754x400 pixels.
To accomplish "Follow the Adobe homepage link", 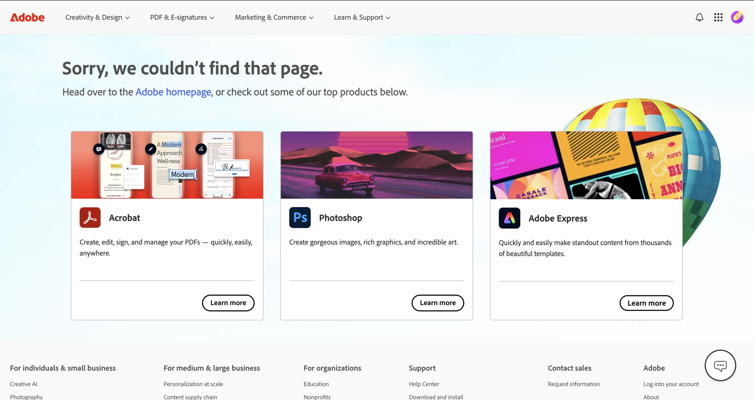I will [173, 92].
